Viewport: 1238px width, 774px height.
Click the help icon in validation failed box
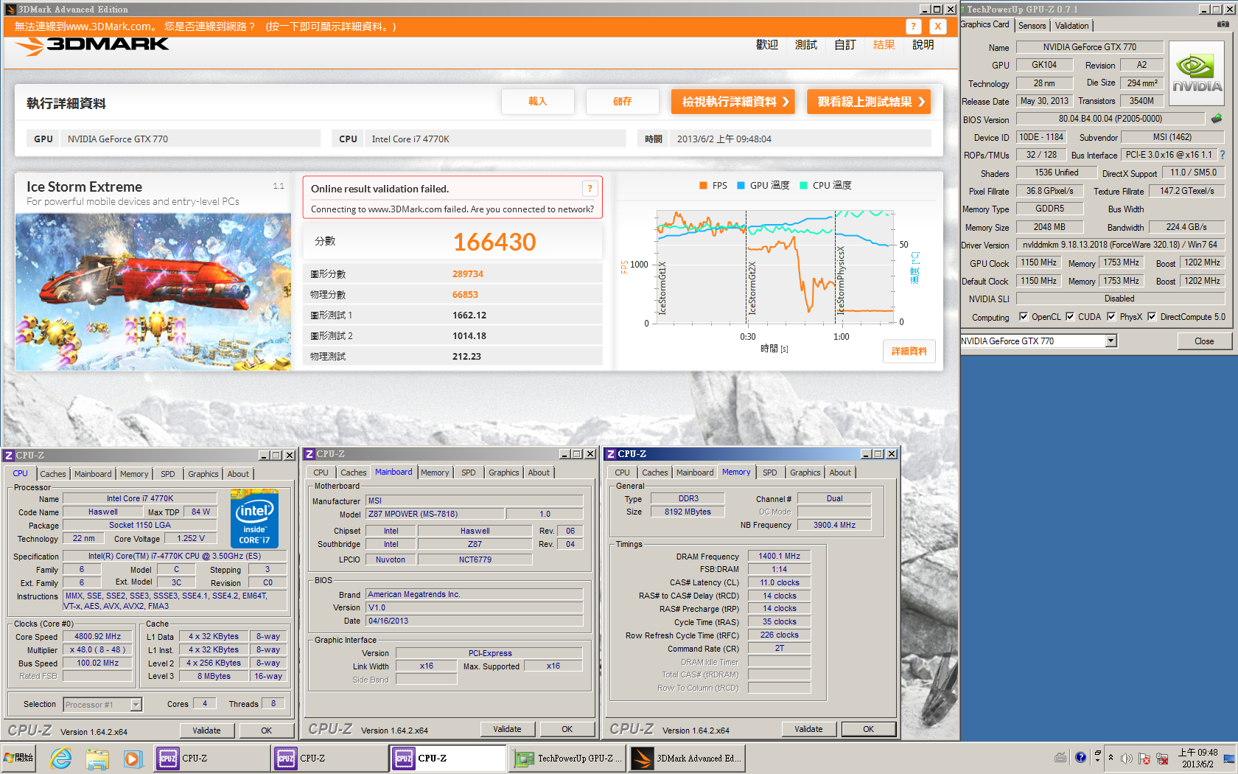click(x=590, y=189)
